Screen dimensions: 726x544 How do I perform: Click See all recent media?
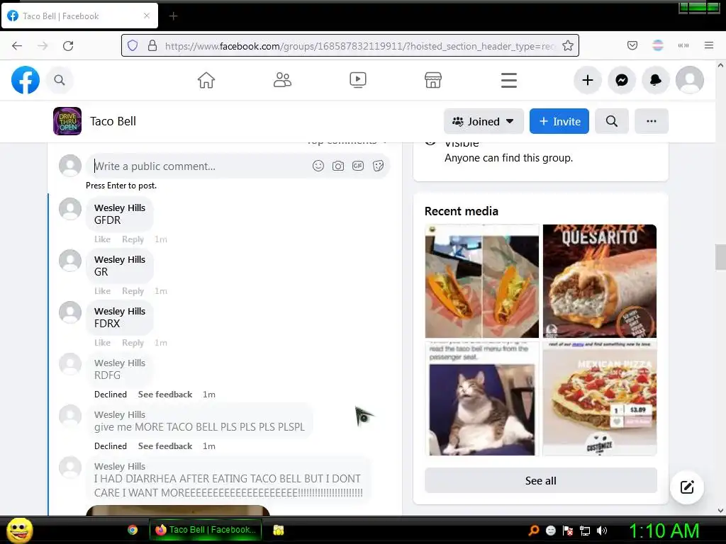pos(540,481)
